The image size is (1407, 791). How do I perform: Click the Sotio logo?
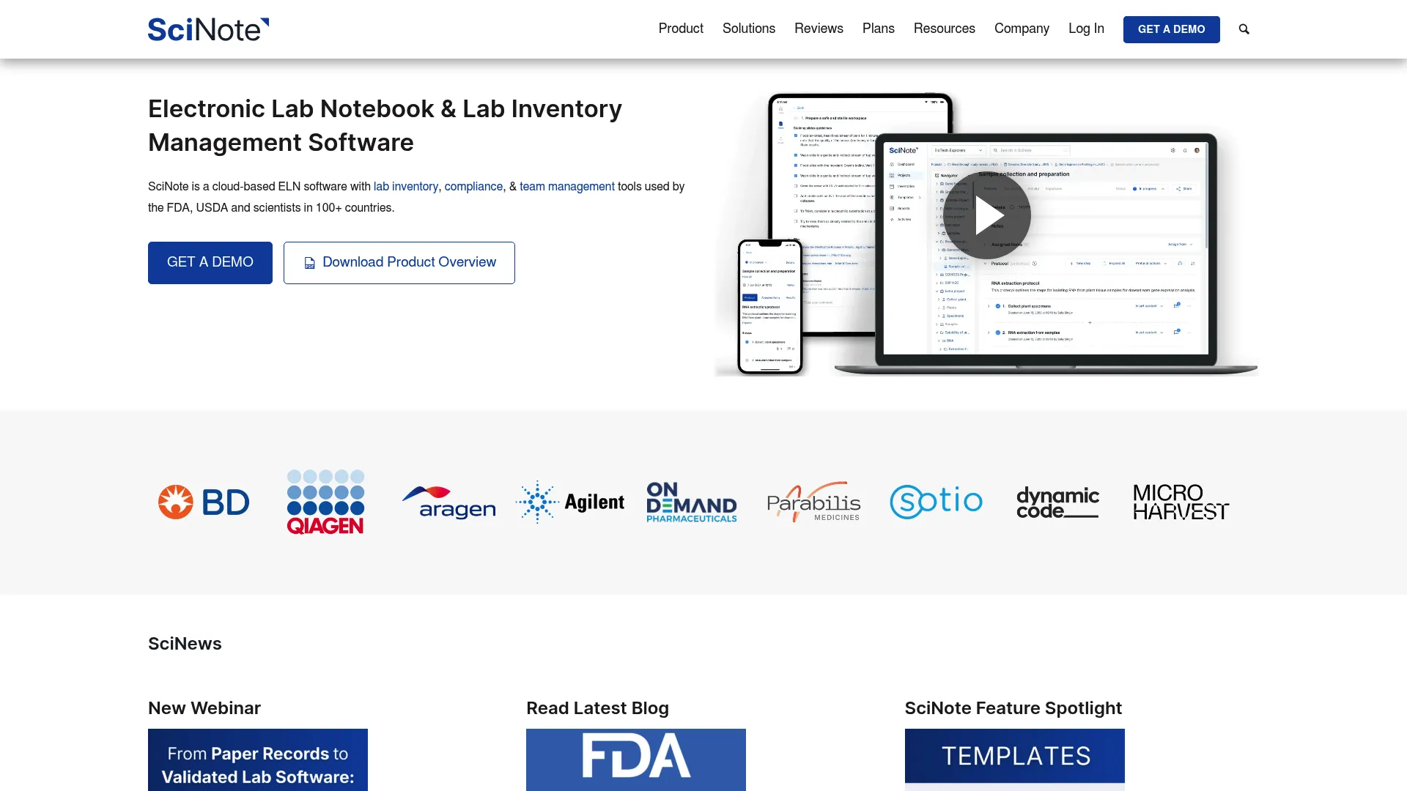coord(936,502)
